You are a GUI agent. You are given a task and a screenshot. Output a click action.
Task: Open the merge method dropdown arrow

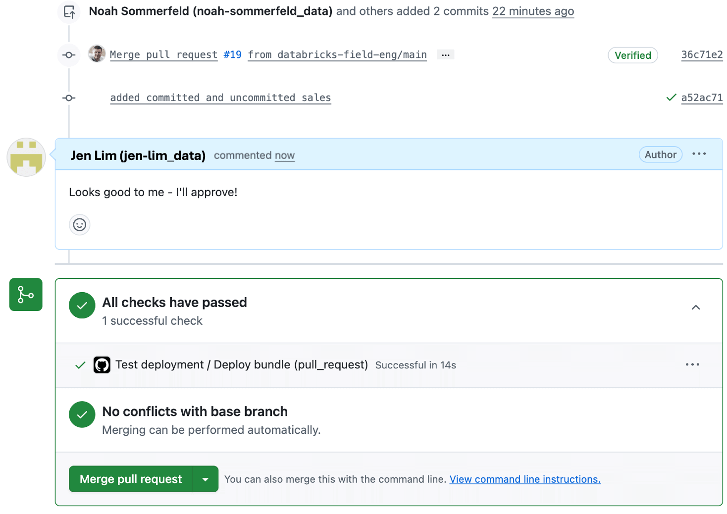coord(206,479)
